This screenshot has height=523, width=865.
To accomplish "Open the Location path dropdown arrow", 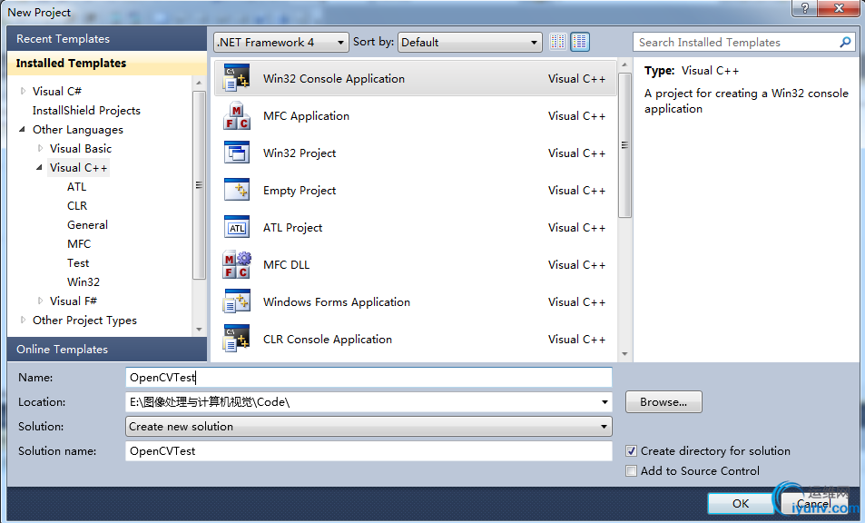I will 605,402.
